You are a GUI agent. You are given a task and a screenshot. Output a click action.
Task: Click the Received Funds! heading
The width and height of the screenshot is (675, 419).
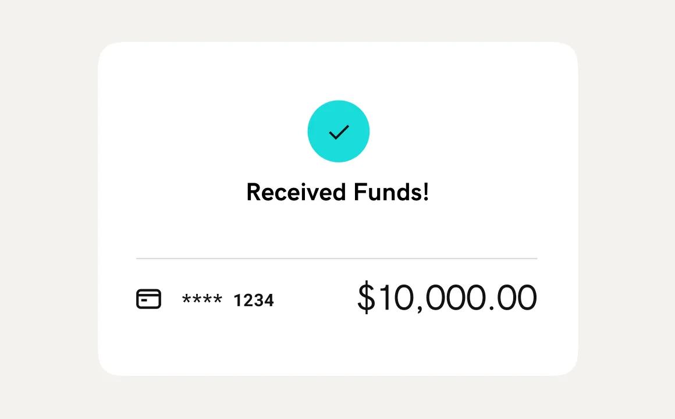tap(337, 192)
